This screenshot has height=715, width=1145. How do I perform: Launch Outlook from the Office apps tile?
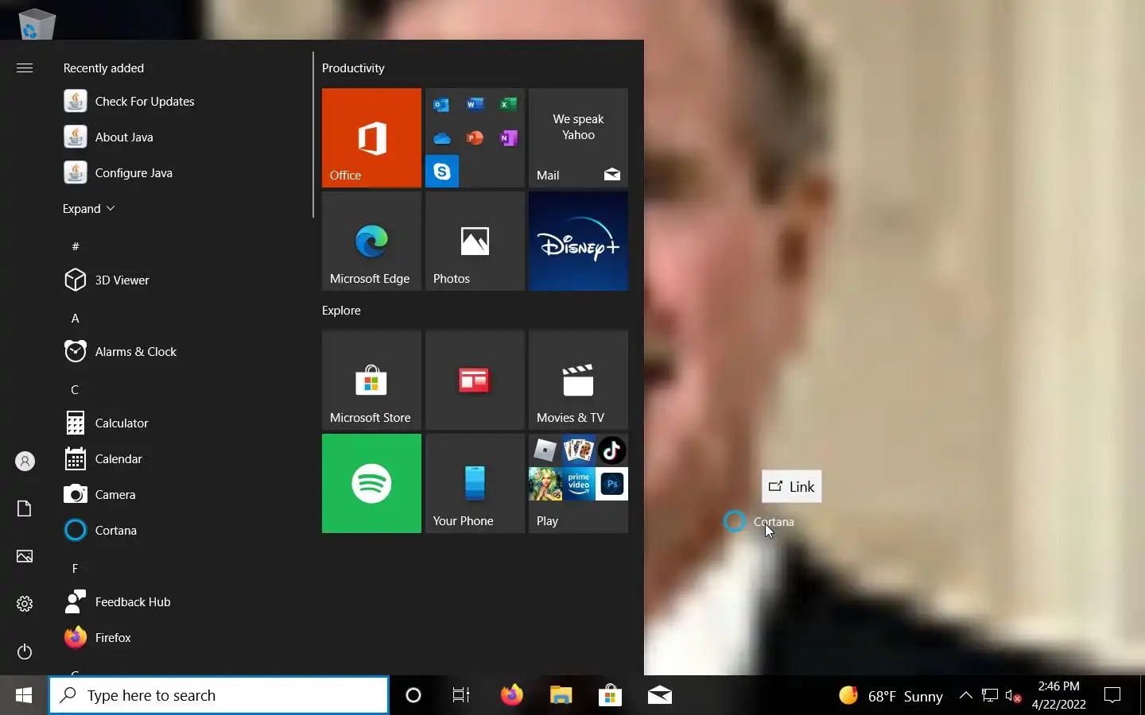(441, 104)
